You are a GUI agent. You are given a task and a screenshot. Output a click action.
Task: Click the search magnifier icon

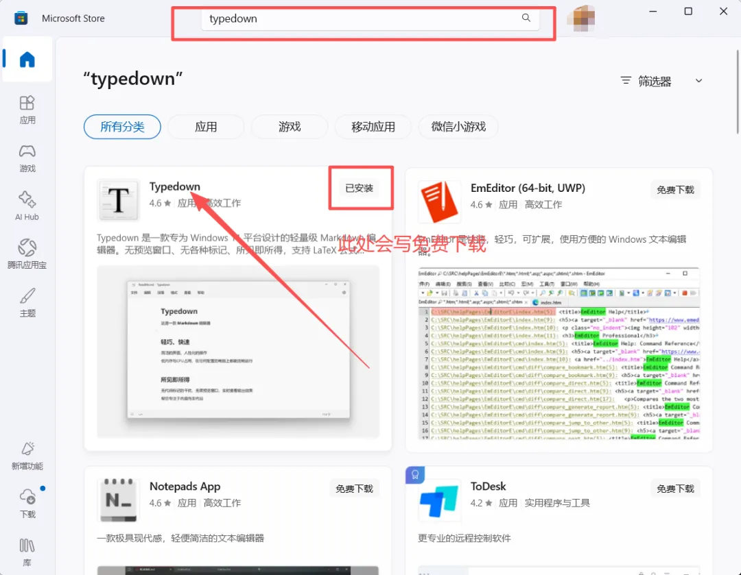(526, 18)
